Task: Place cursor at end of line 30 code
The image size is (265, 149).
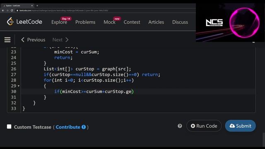Action: pos(134,91)
